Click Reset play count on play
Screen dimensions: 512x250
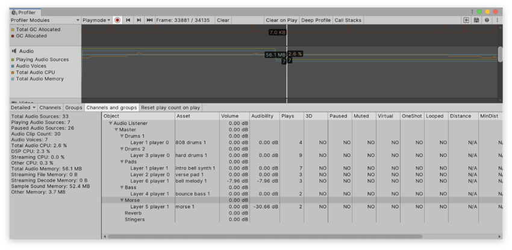[170, 108]
